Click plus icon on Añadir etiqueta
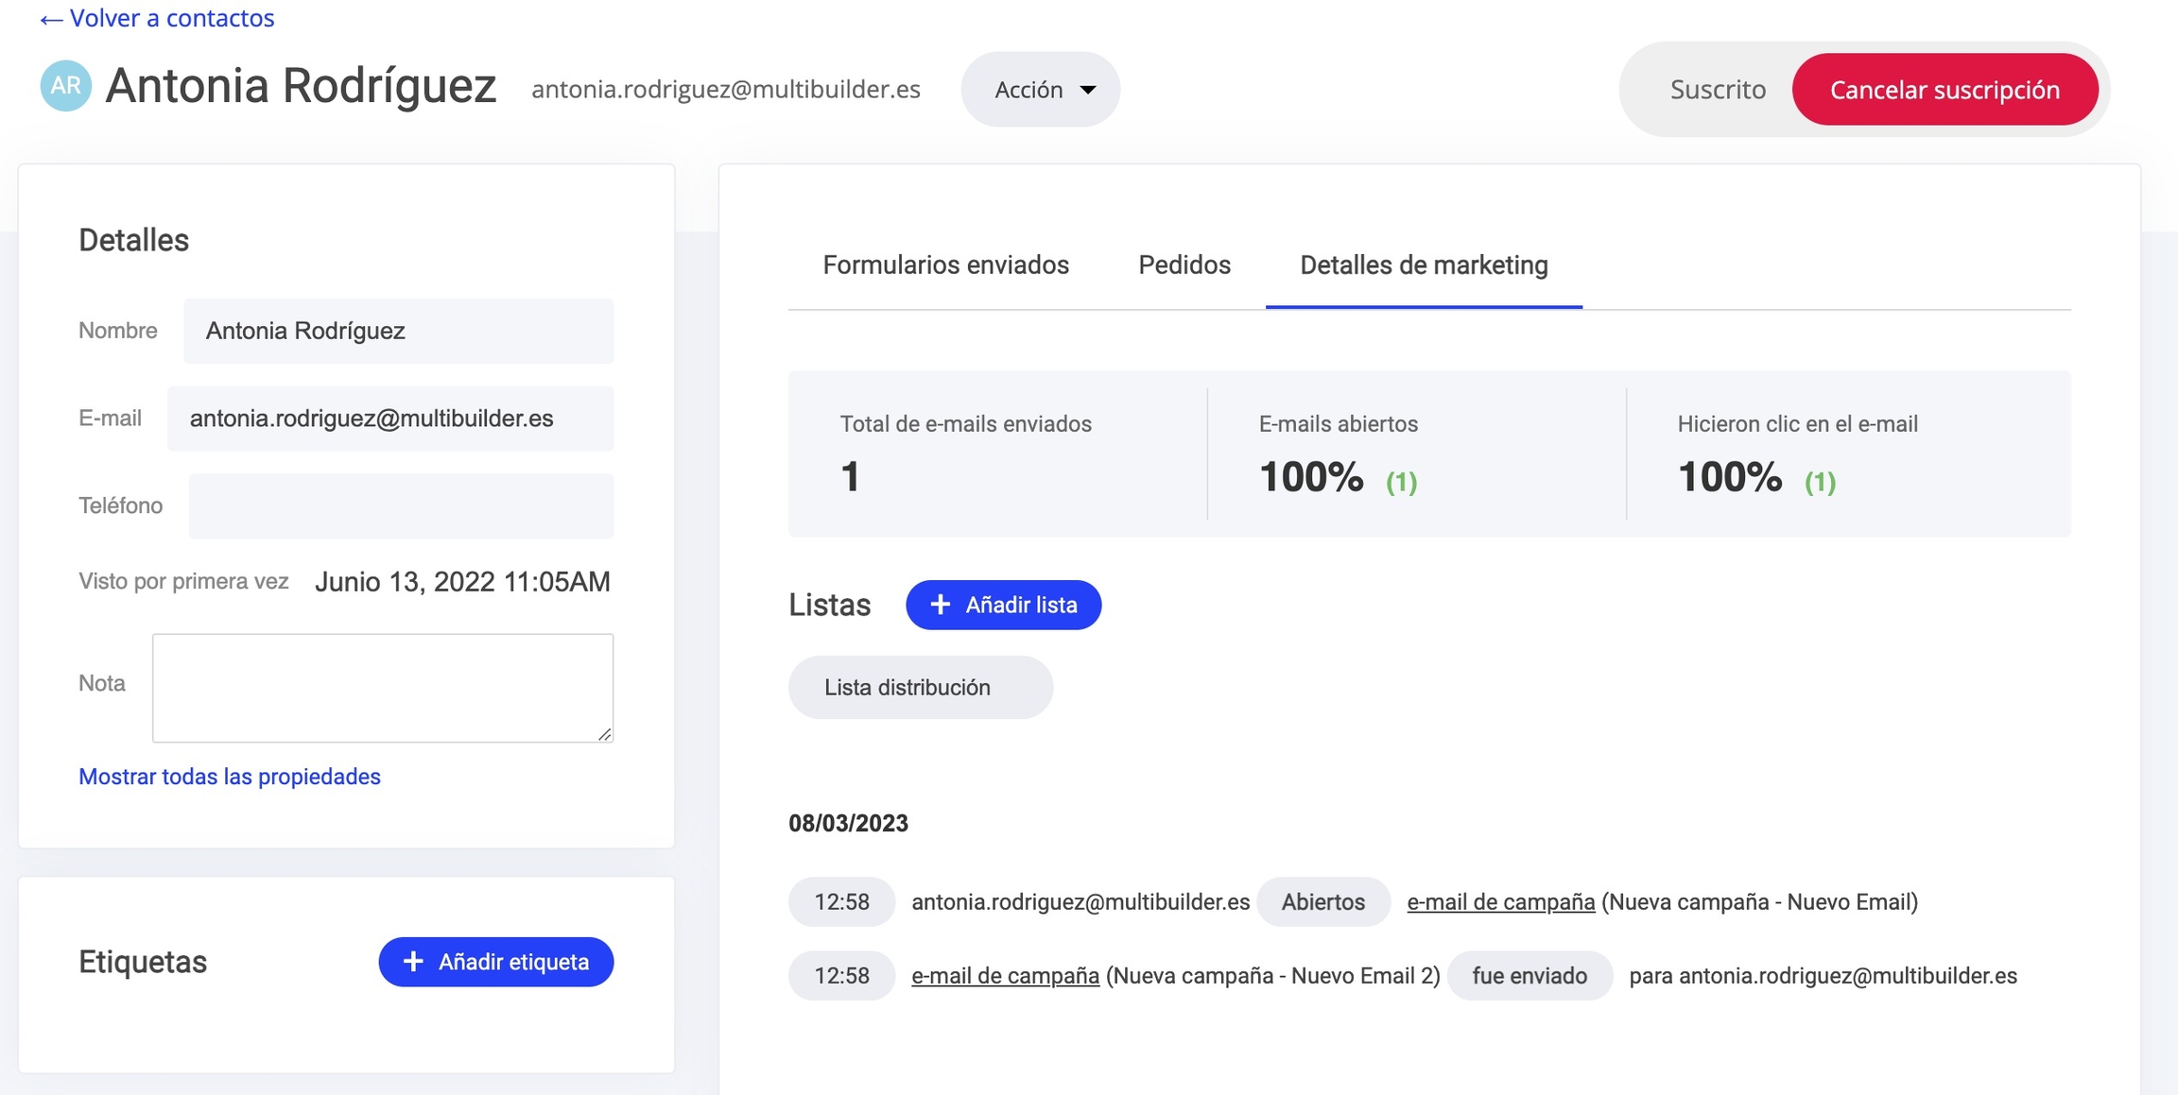The image size is (2178, 1095). 413,962
